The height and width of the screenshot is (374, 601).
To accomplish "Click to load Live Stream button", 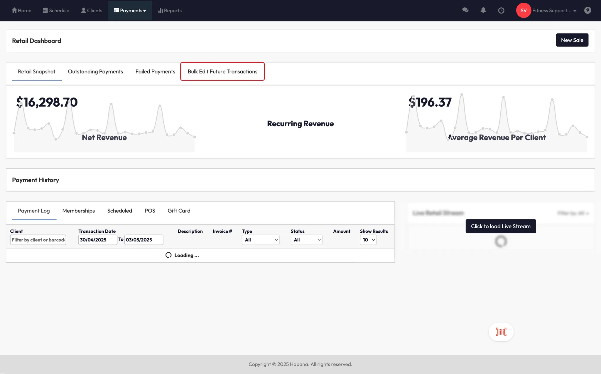I will coord(501,226).
